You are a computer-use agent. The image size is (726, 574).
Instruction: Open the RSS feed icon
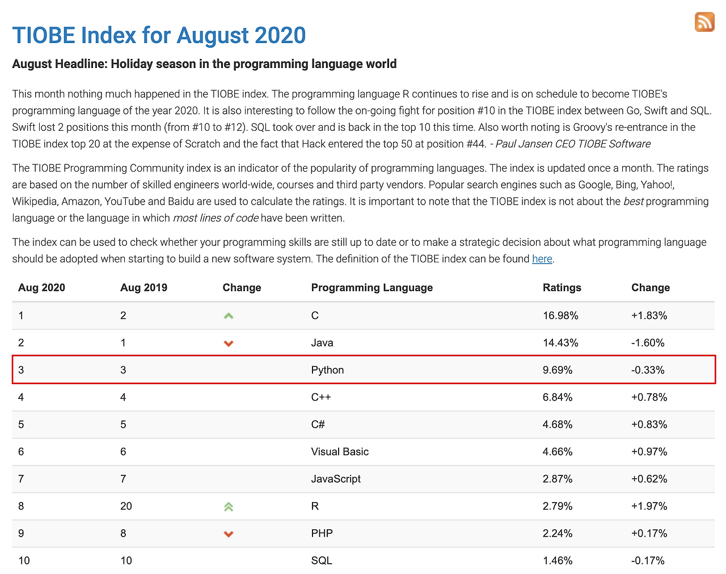tap(704, 22)
